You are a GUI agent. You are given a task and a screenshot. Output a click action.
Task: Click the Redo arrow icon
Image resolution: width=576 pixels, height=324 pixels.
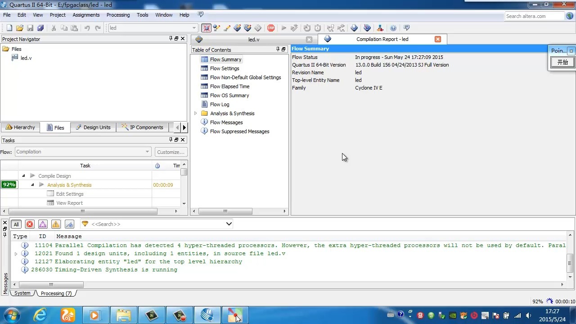98,28
